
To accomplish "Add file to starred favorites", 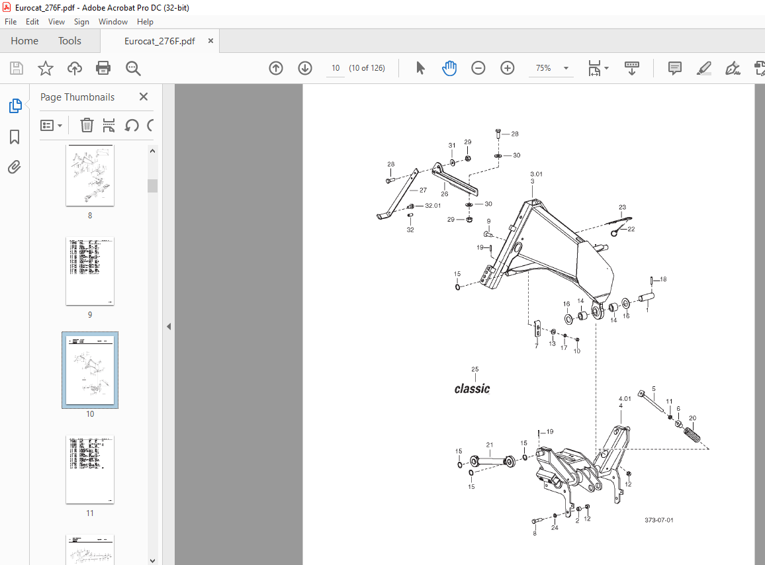I will [46, 68].
